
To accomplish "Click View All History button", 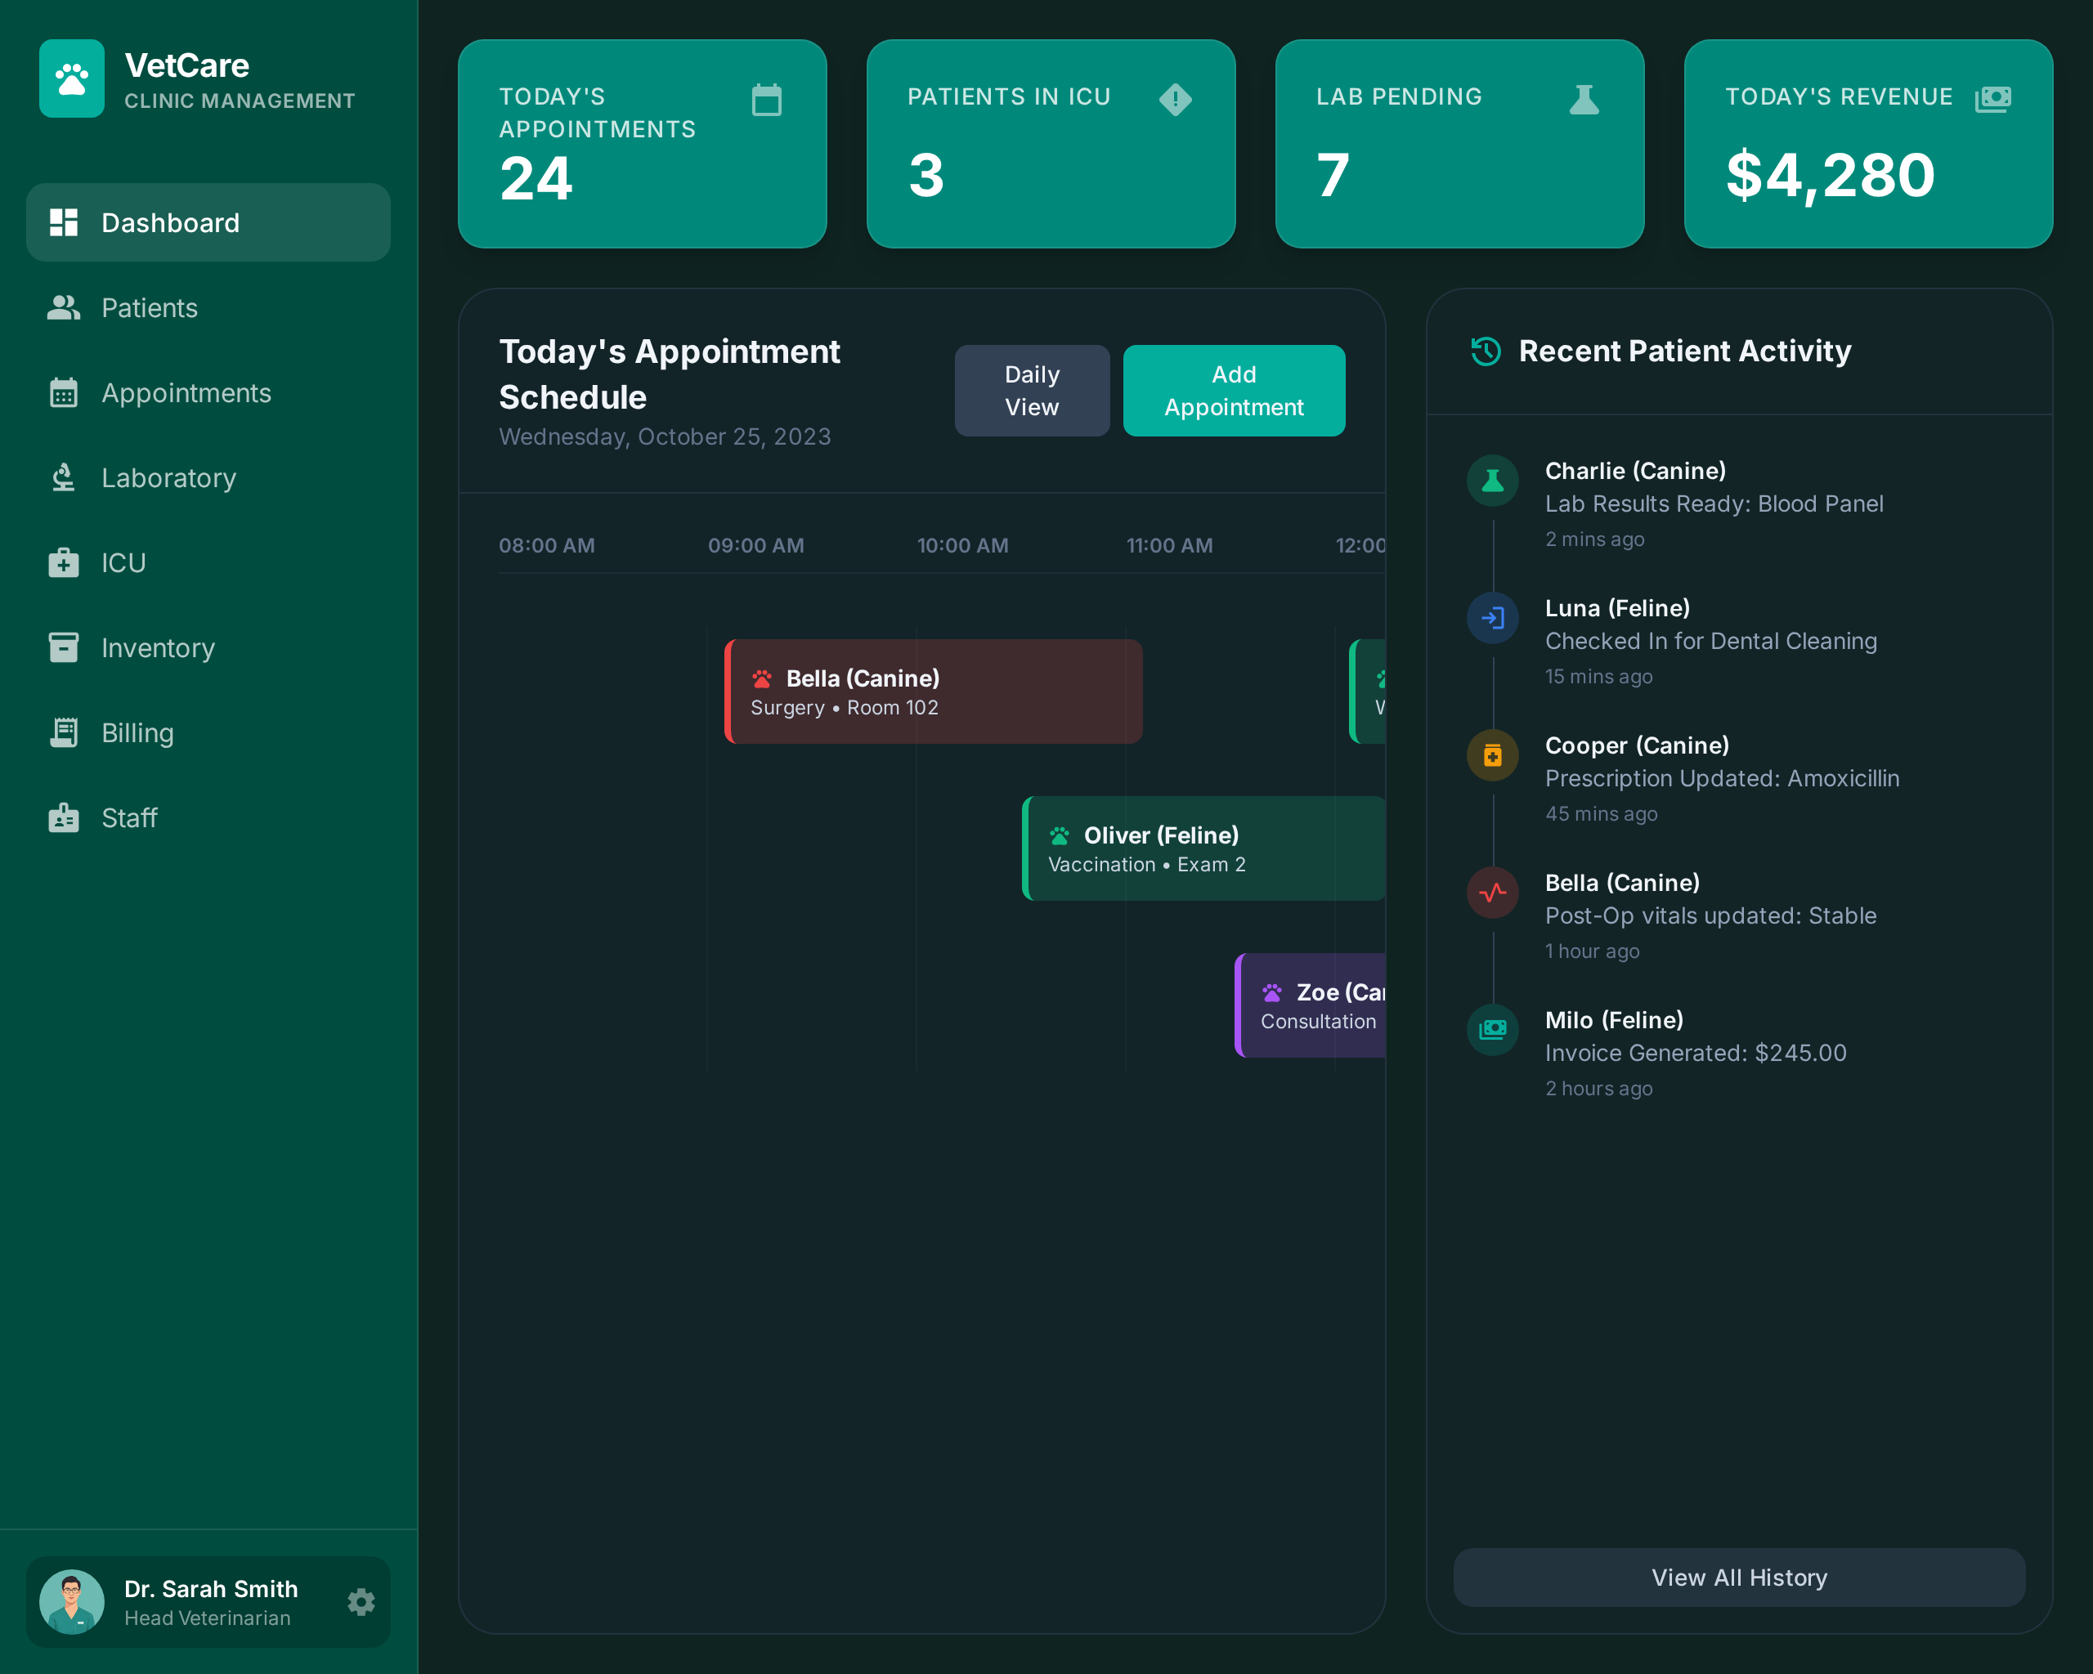I will point(1737,1577).
